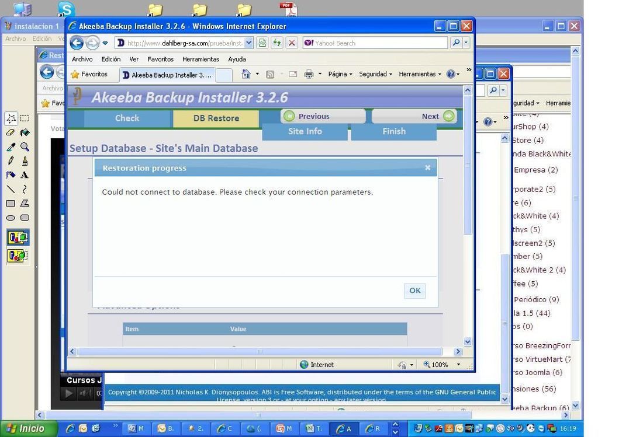Pick the Fill With Color bucket tool

click(25, 132)
